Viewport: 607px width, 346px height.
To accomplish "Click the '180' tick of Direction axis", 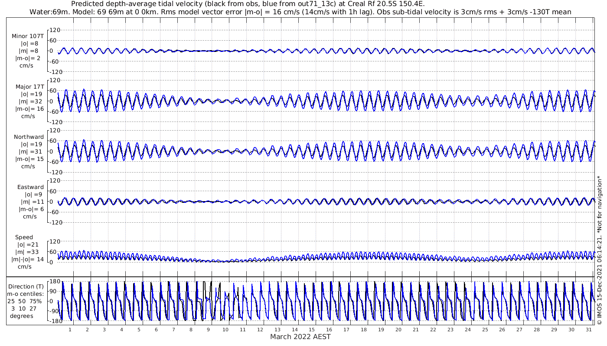I will coord(55,282).
